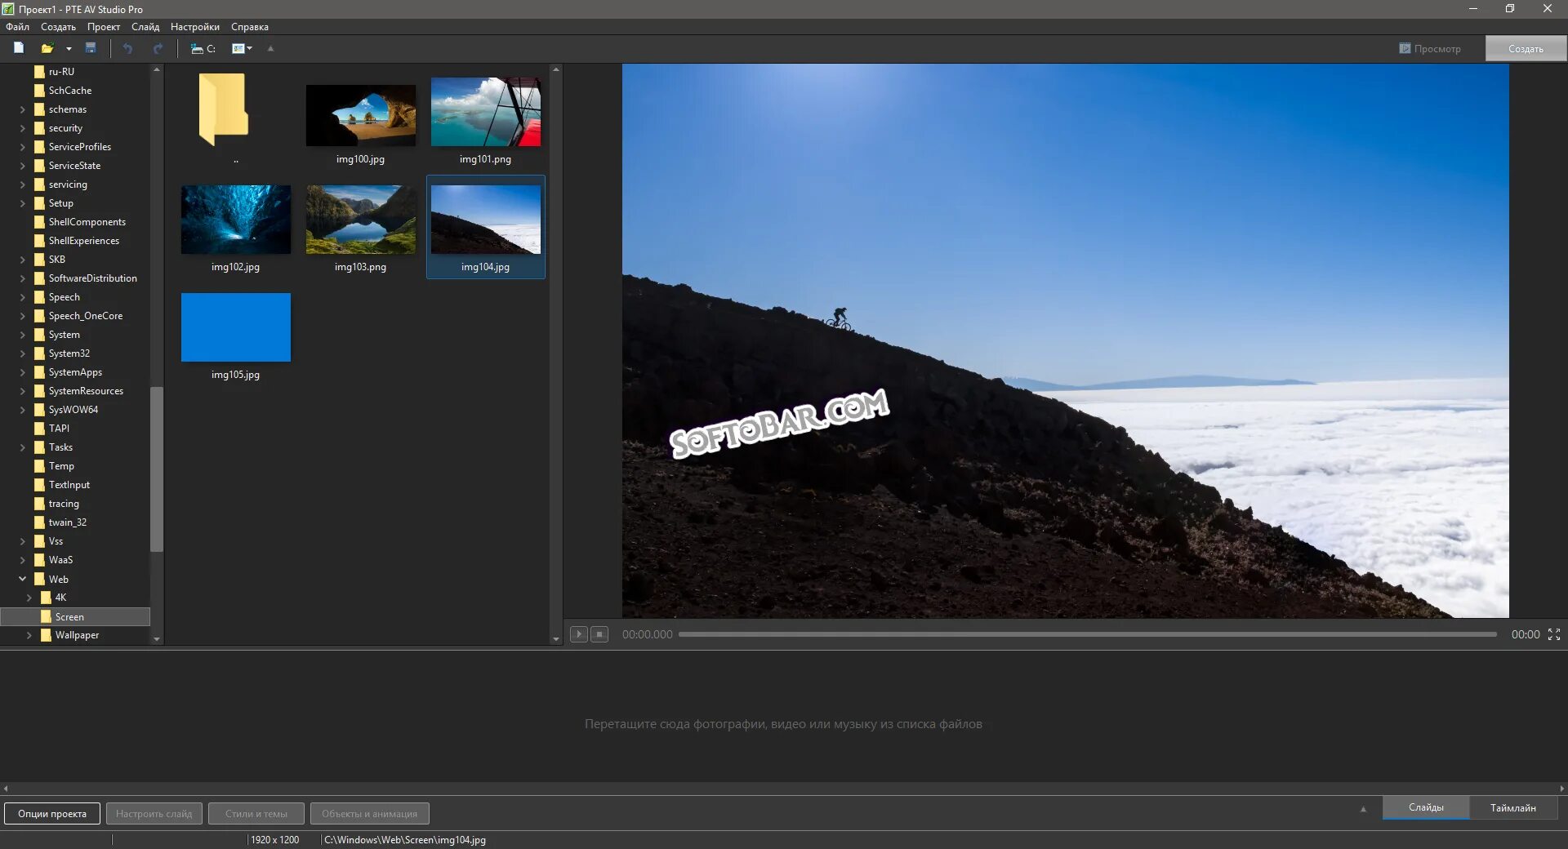Open the Файл menu
This screenshot has width=1568, height=849.
[x=18, y=27]
